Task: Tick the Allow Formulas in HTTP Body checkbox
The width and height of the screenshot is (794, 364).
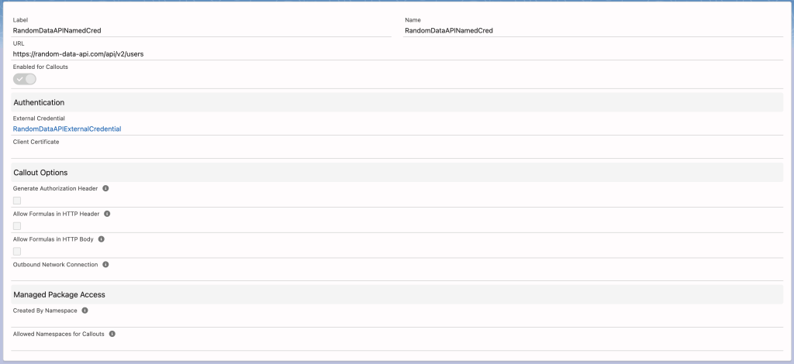Action: tap(17, 252)
